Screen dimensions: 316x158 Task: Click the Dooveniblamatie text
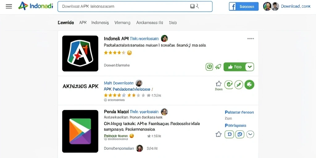(x=117, y=65)
